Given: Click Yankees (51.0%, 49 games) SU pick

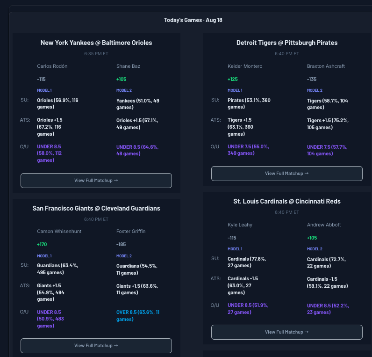Looking at the screenshot, I should tap(137, 104).
